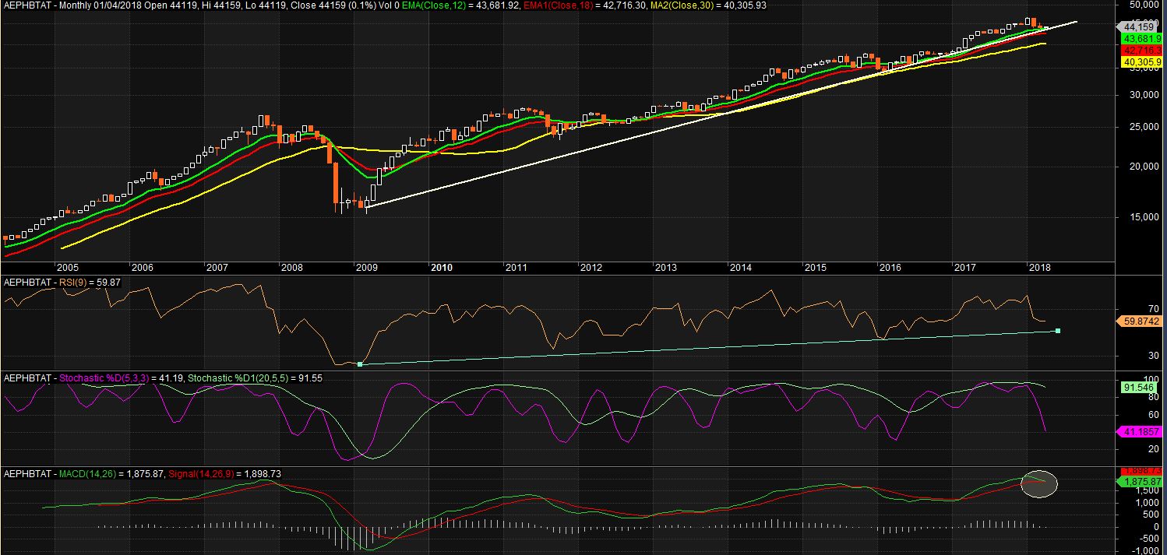Click the bold 2010 year label

click(x=442, y=267)
